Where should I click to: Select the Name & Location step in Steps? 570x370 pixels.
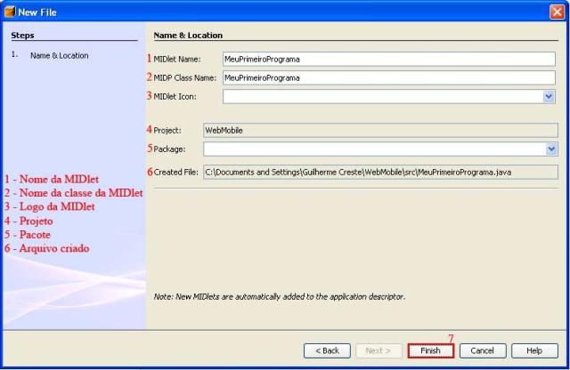point(59,55)
